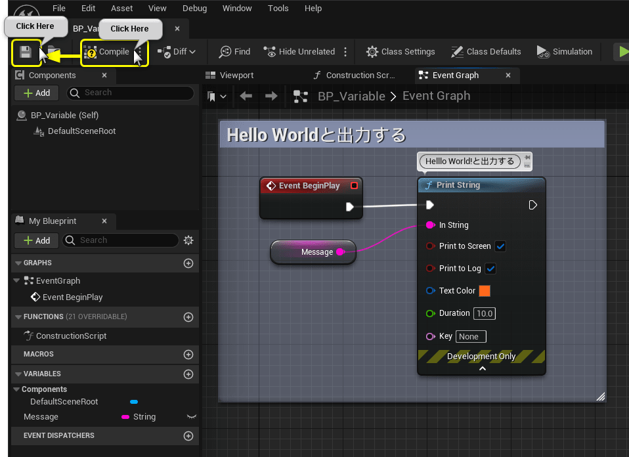Uncheck Print to Screen

coord(500,246)
